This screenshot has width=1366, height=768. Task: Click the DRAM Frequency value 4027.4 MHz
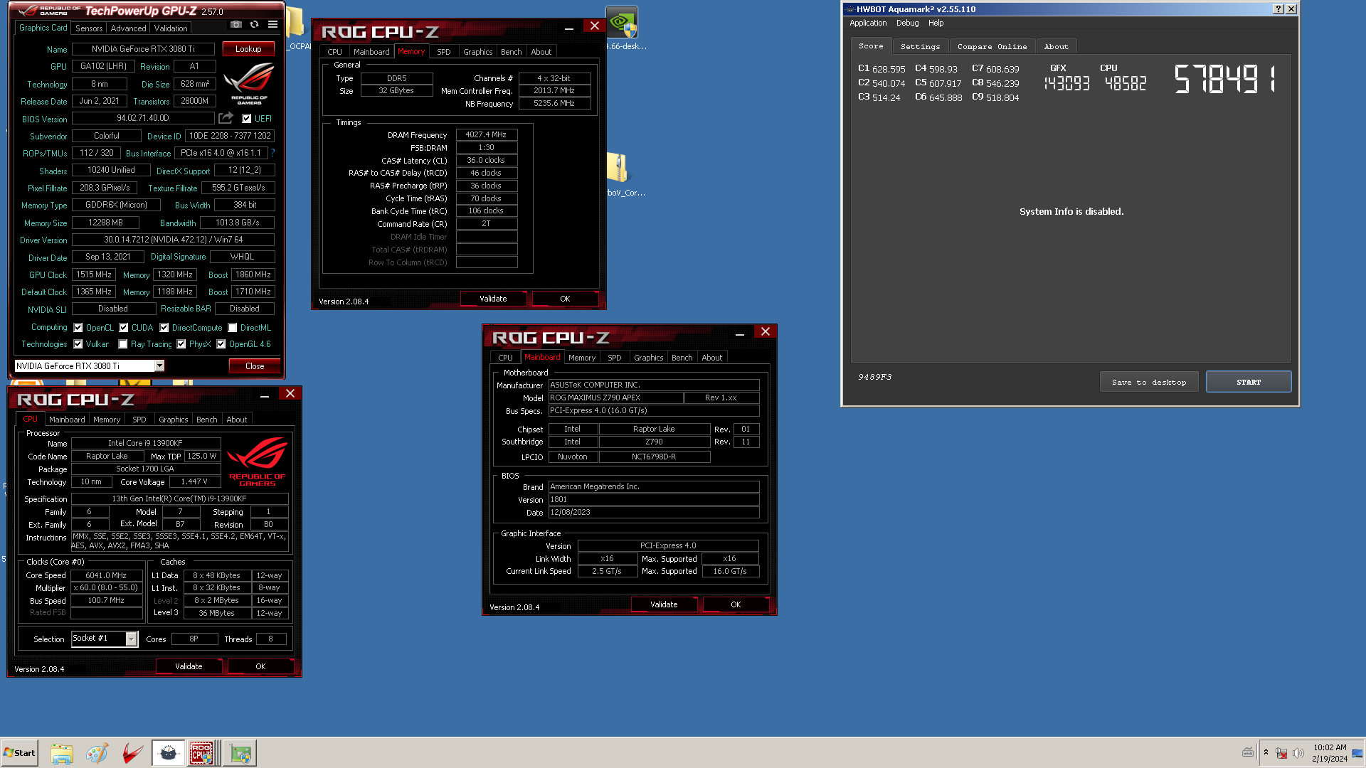(486, 134)
